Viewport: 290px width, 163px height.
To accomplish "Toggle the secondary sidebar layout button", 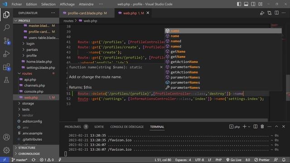I will point(253,4).
